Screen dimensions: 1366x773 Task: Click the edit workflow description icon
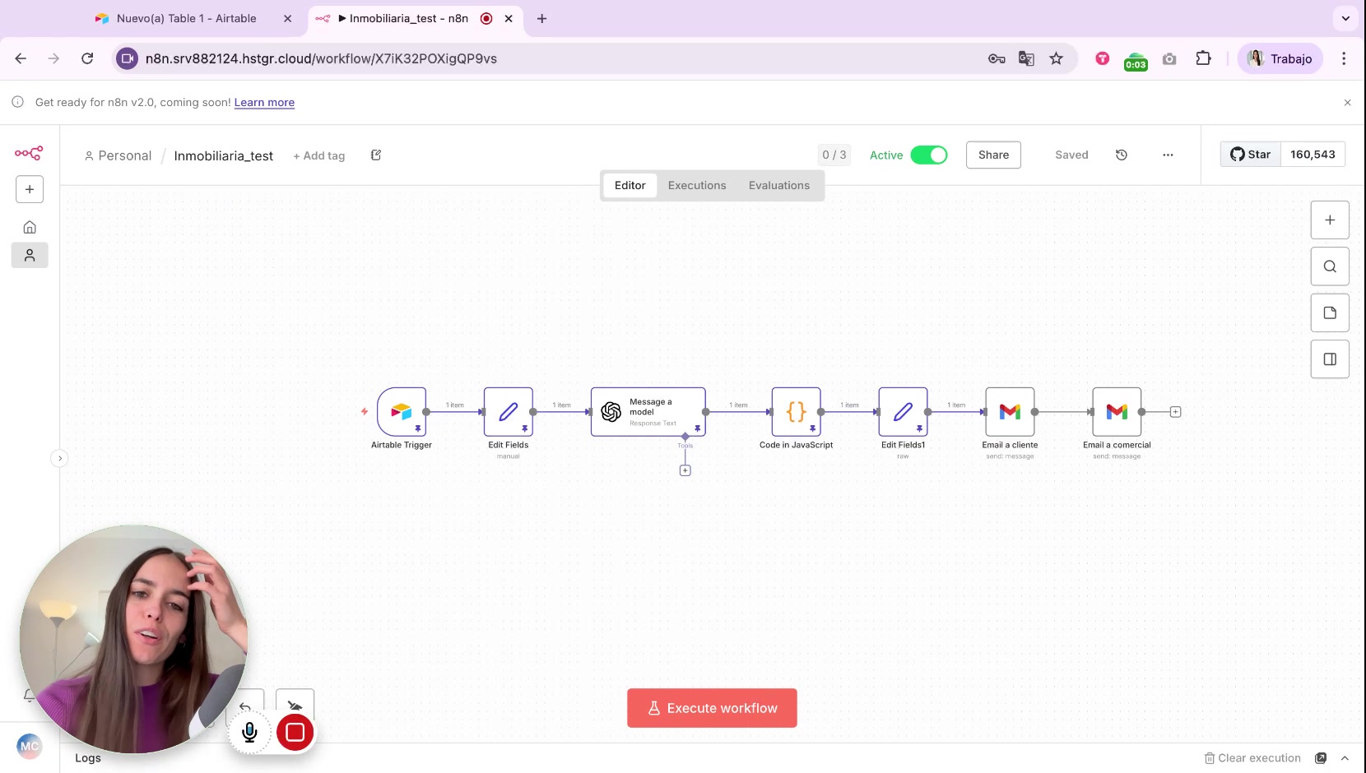376,155
